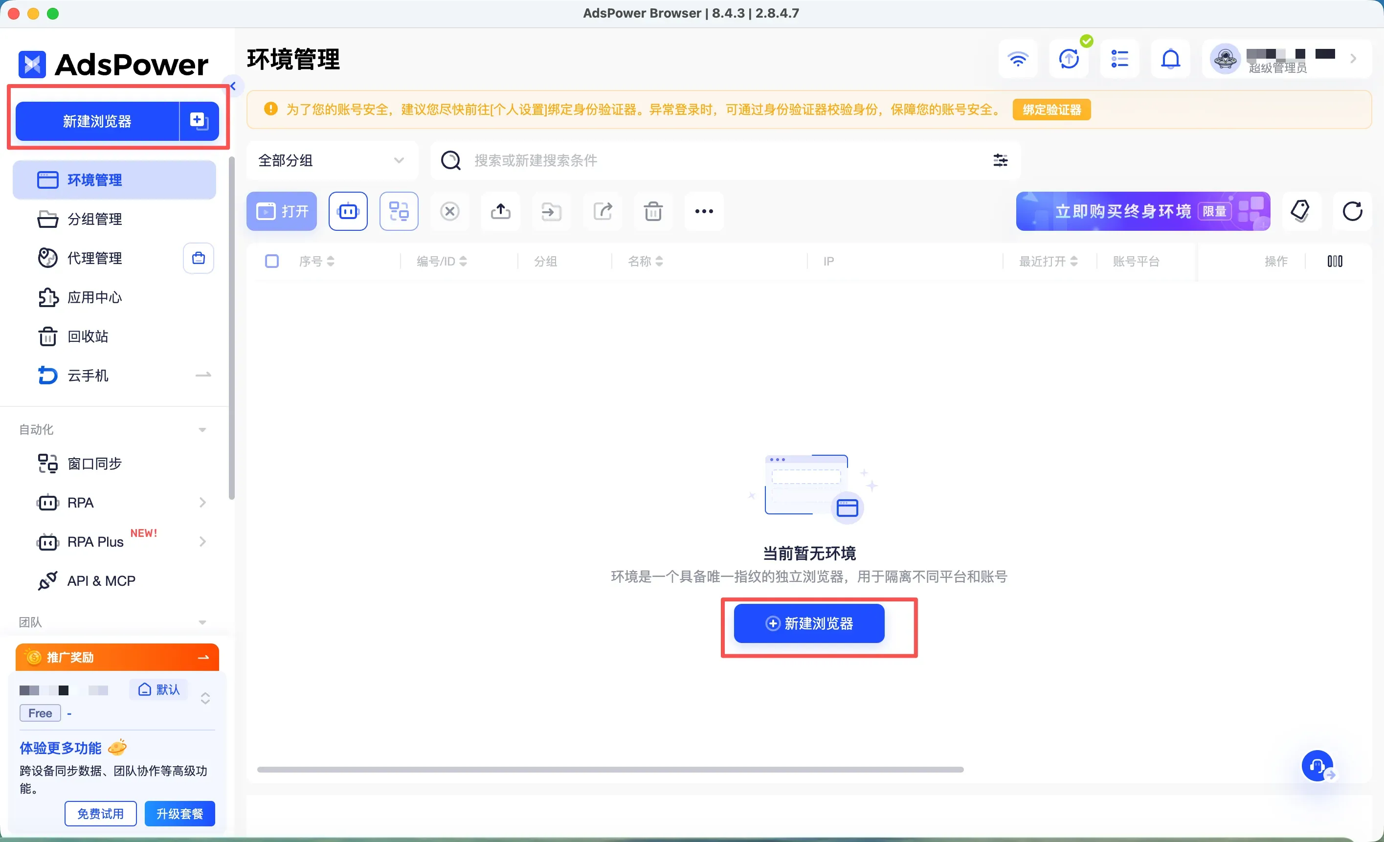
Task: Open 环境管理 in the sidebar
Action: point(114,180)
